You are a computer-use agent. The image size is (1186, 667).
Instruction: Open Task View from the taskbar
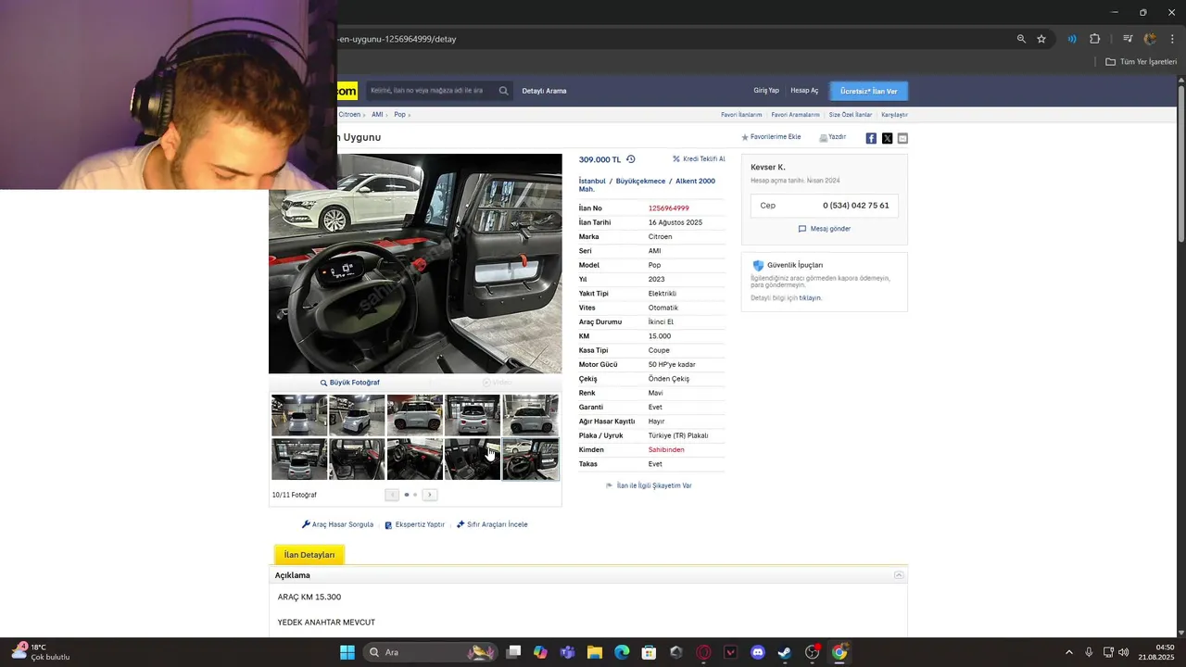point(513,652)
